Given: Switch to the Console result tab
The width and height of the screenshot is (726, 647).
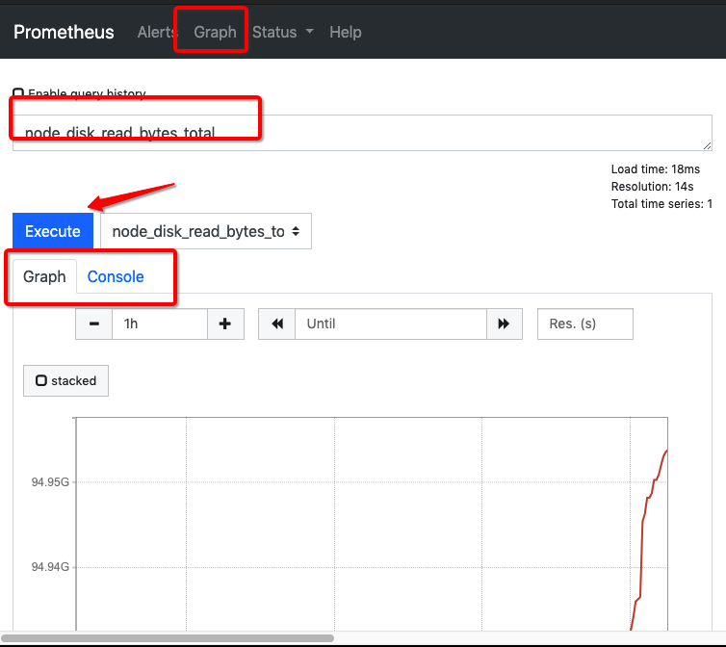Looking at the screenshot, I should point(116,276).
